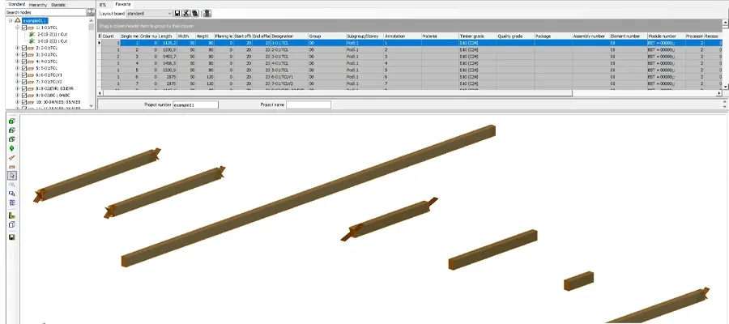Expand node 8: 8-02:EVR
This screenshot has height=324, width=729.
tap(18, 88)
